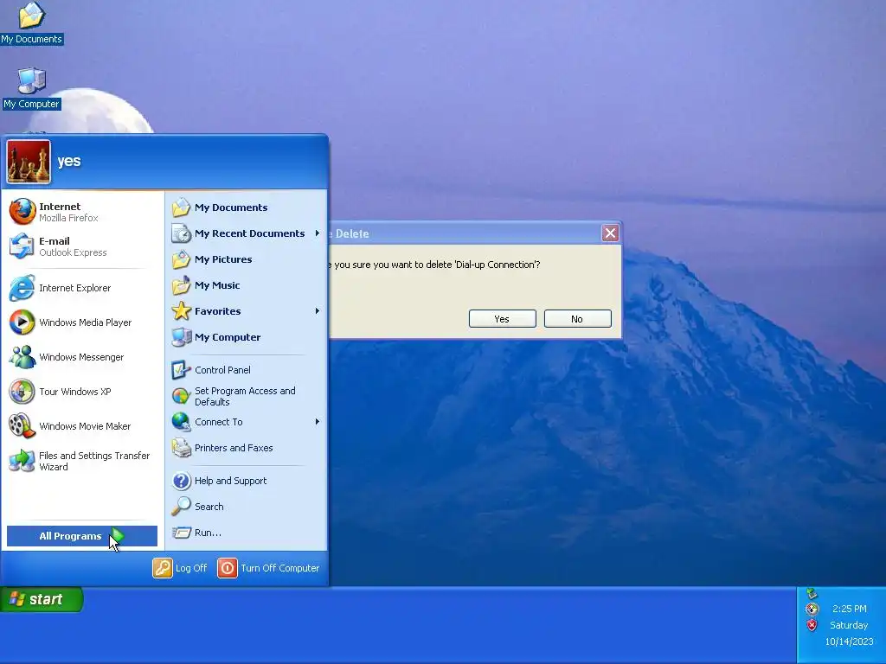
Task: Open the Run... dialog icon
Action: (x=181, y=533)
